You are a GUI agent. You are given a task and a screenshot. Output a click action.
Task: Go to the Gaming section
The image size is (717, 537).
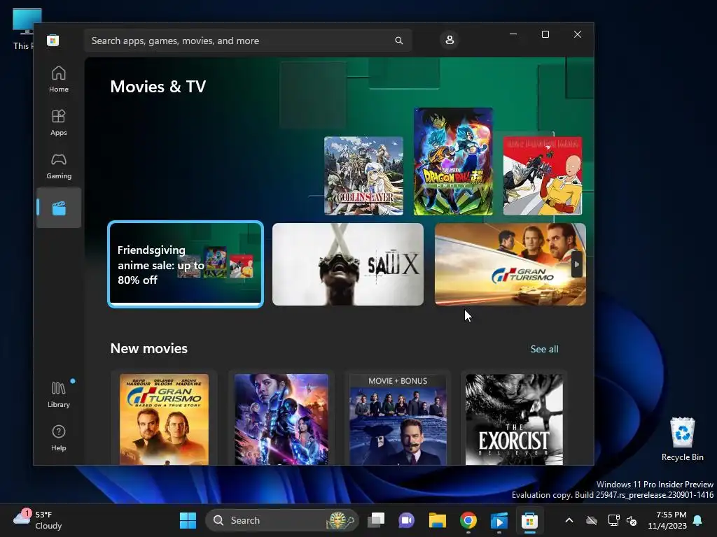tap(59, 166)
